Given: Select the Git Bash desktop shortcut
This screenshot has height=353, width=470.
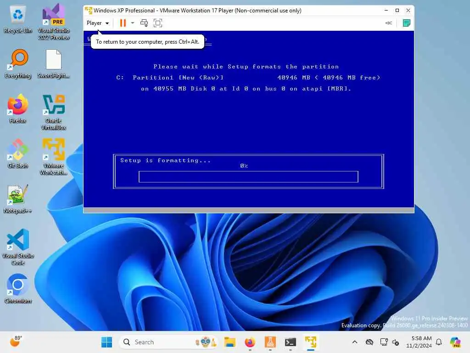Looking at the screenshot, I should point(18,154).
